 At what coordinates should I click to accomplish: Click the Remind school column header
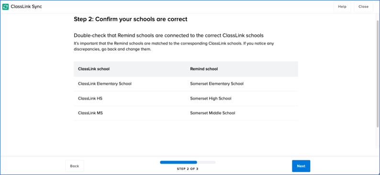[x=204, y=69]
